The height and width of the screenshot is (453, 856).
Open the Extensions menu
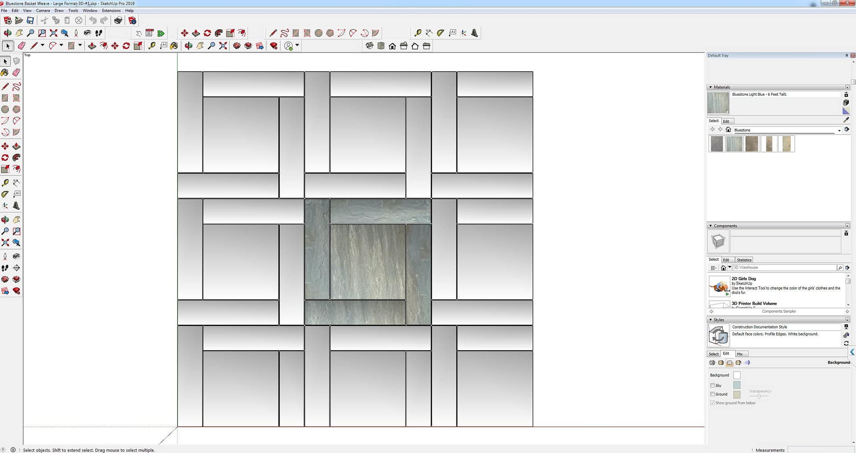(111, 11)
